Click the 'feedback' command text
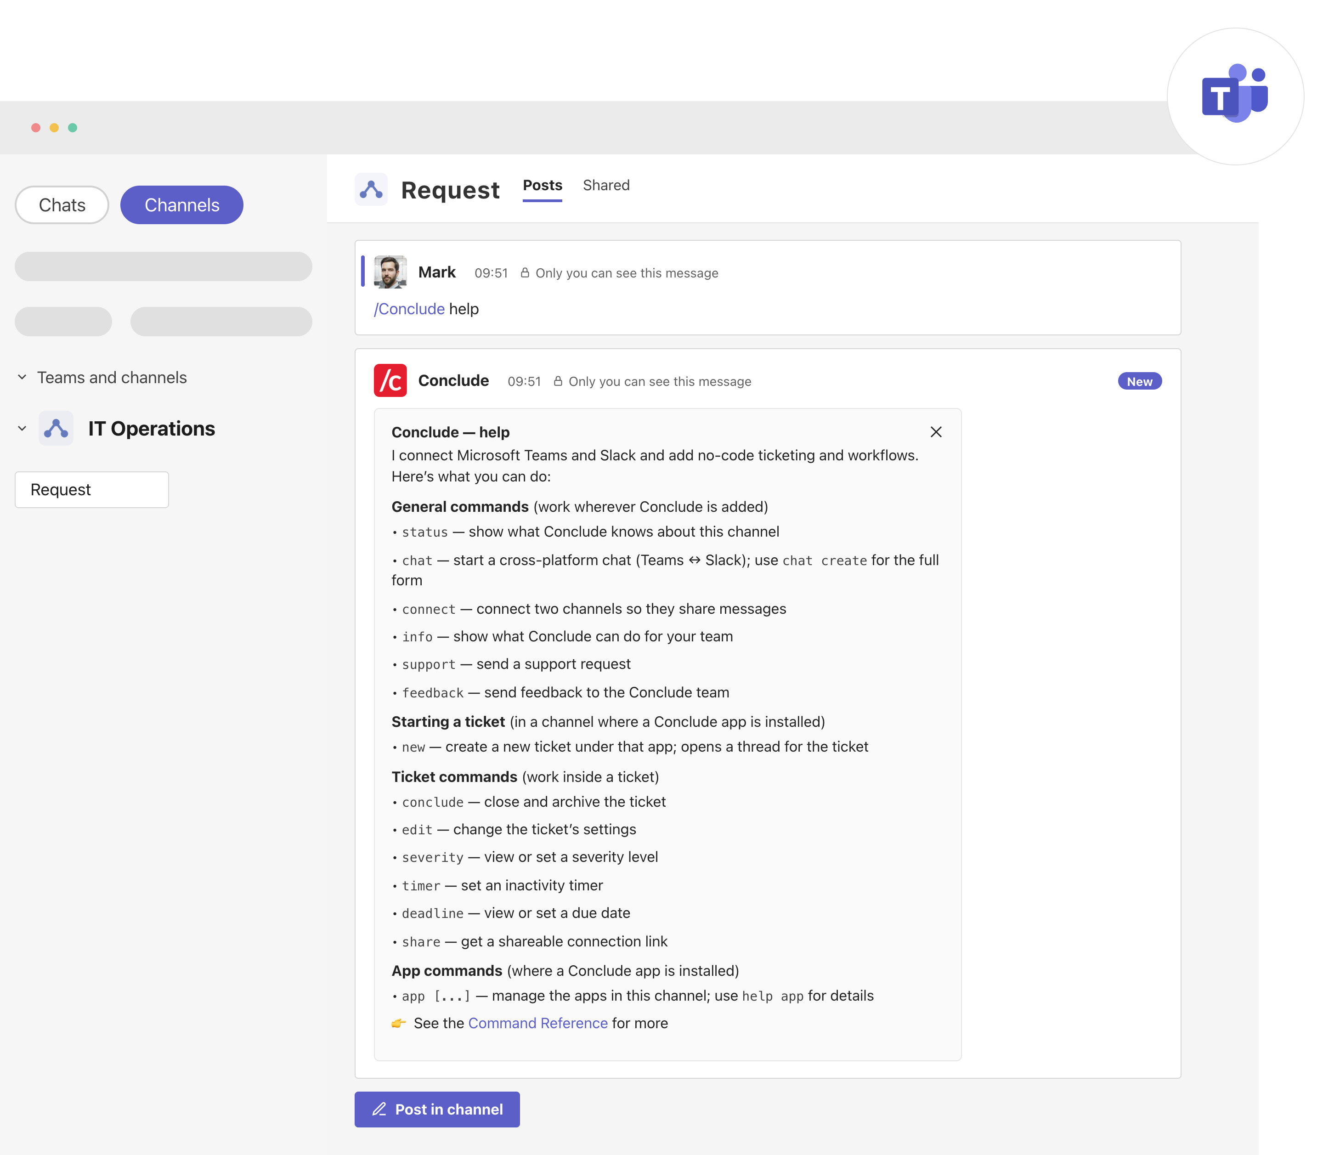Viewport: 1323px width, 1155px height. pyautogui.click(x=432, y=693)
